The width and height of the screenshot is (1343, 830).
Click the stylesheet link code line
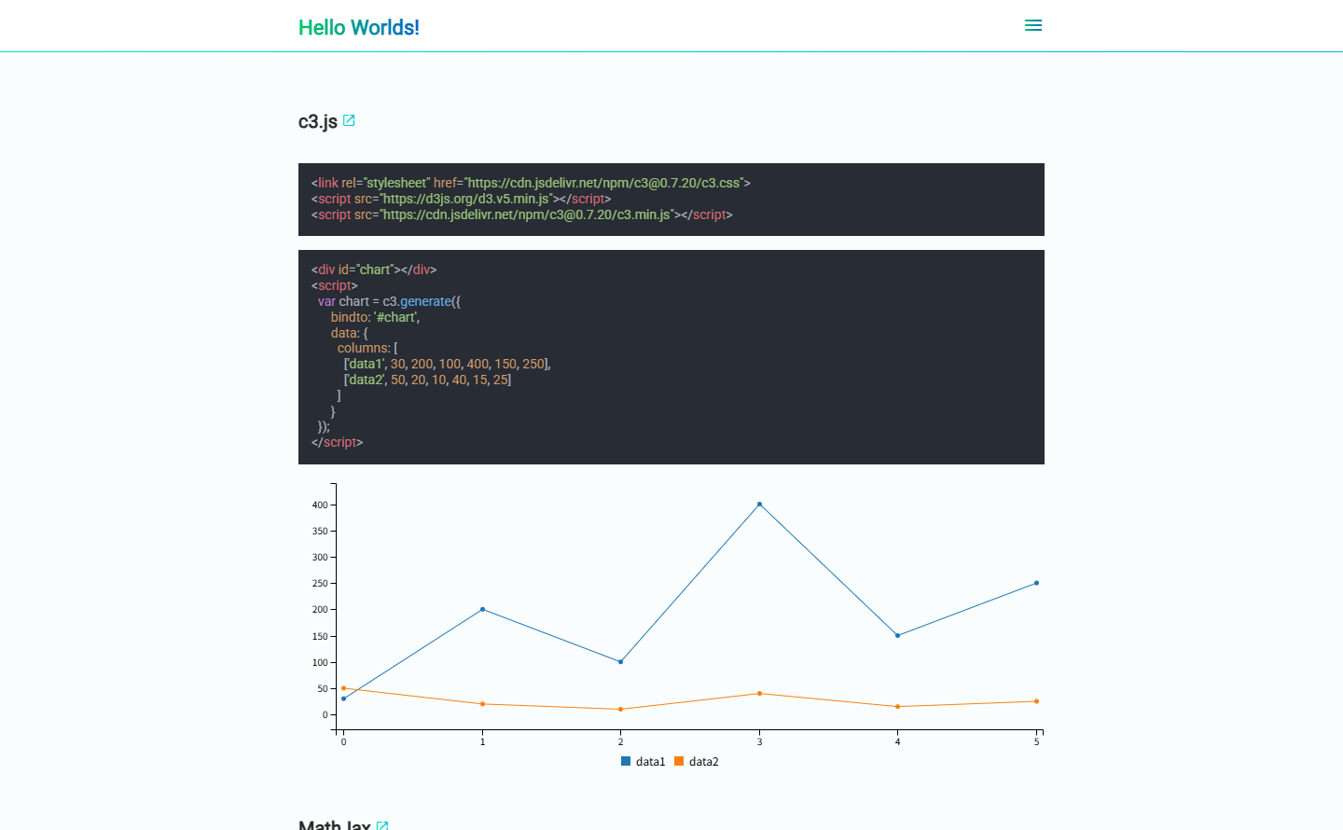531,183
